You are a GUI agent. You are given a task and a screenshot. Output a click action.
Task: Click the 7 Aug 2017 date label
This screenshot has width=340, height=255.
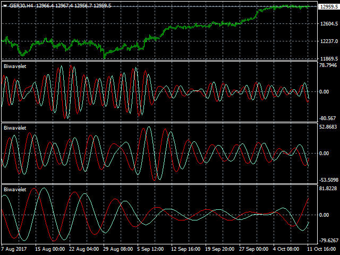[x=14, y=249]
